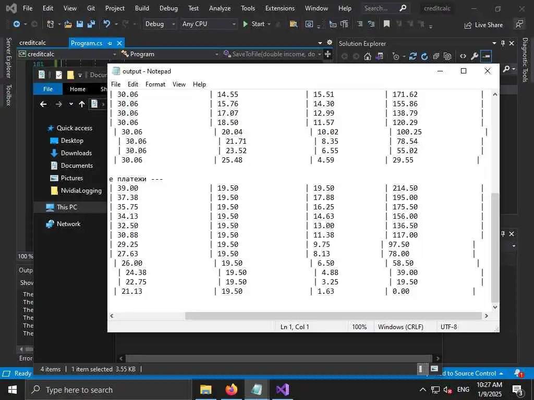Click Solution Explorer sync refresh icon
This screenshot has width=534, height=400.
413,56
